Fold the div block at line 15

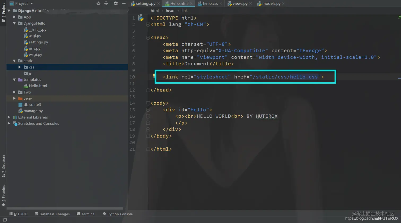(148, 110)
